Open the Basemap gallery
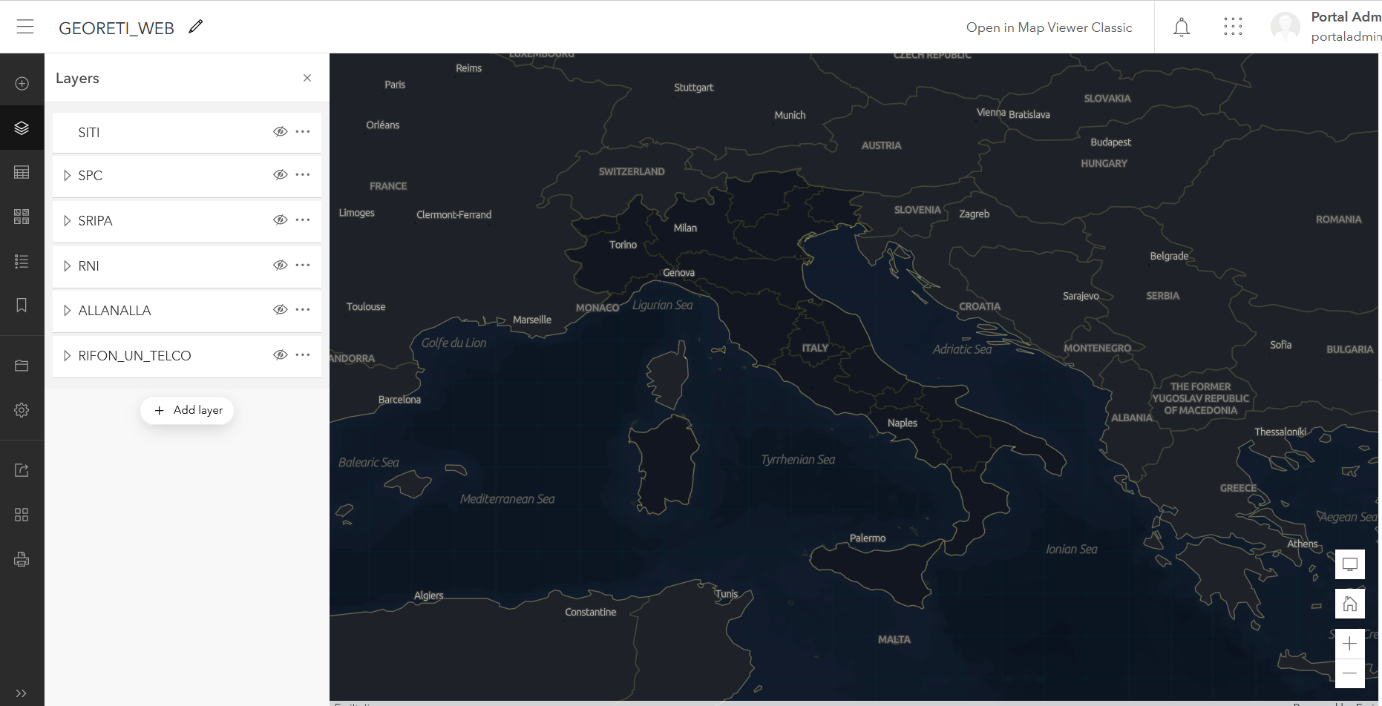 coord(22,216)
